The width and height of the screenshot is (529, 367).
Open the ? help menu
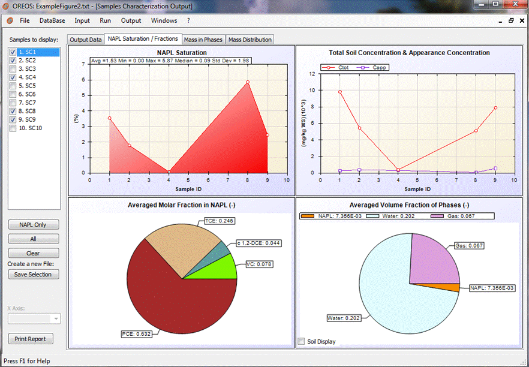[x=188, y=20]
